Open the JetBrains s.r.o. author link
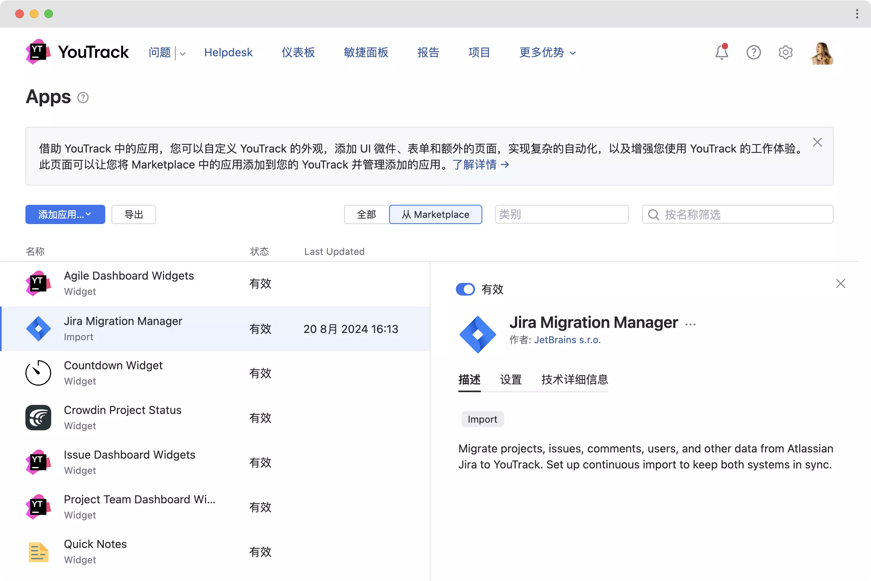This screenshot has width=871, height=581. pos(567,340)
